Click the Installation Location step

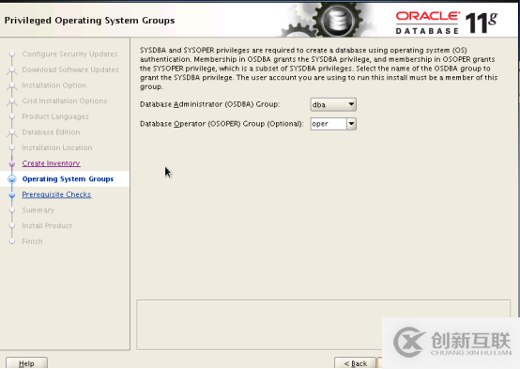[x=57, y=147]
